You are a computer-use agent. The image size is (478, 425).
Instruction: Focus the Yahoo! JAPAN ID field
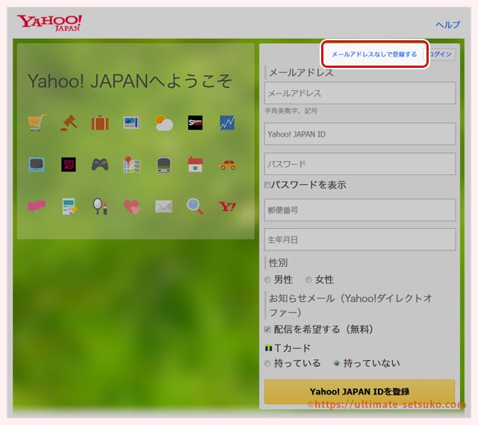(360, 134)
